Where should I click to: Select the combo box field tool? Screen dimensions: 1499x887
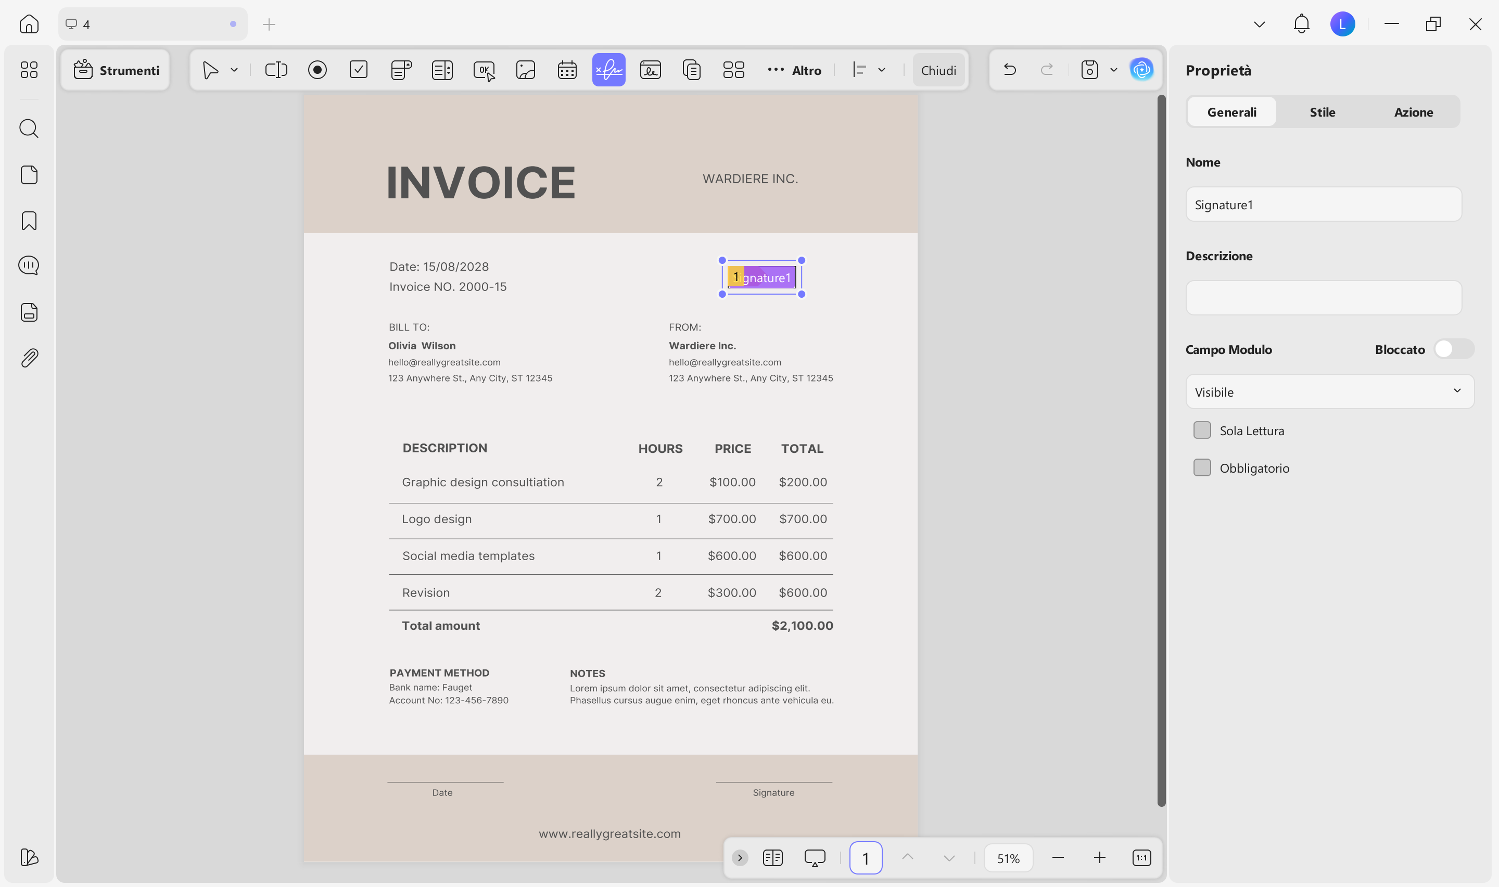(401, 70)
